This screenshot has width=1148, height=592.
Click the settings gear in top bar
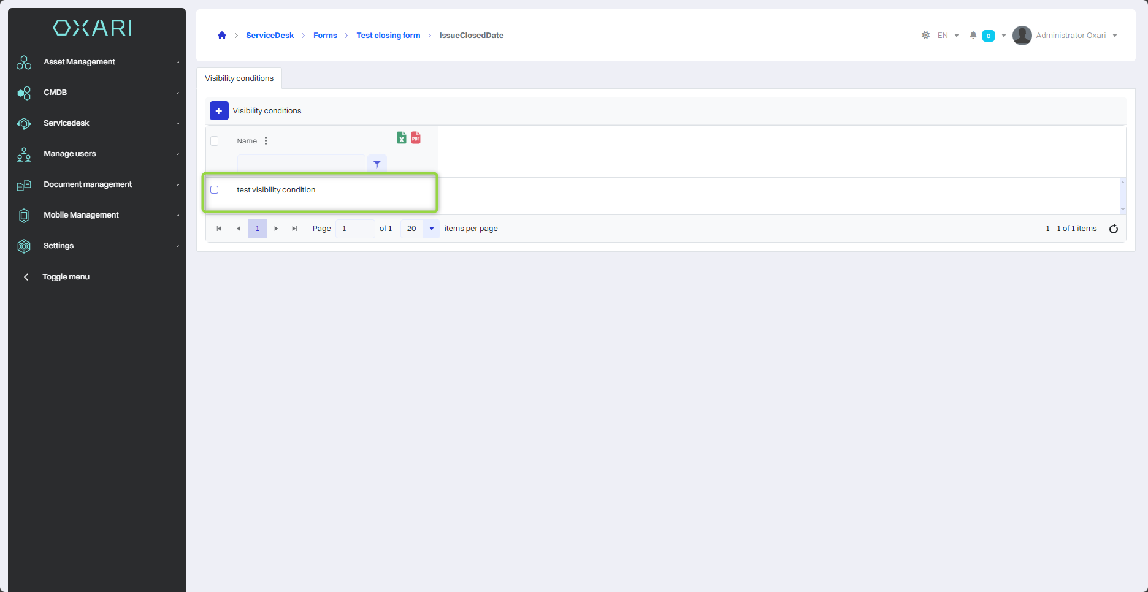pos(925,36)
